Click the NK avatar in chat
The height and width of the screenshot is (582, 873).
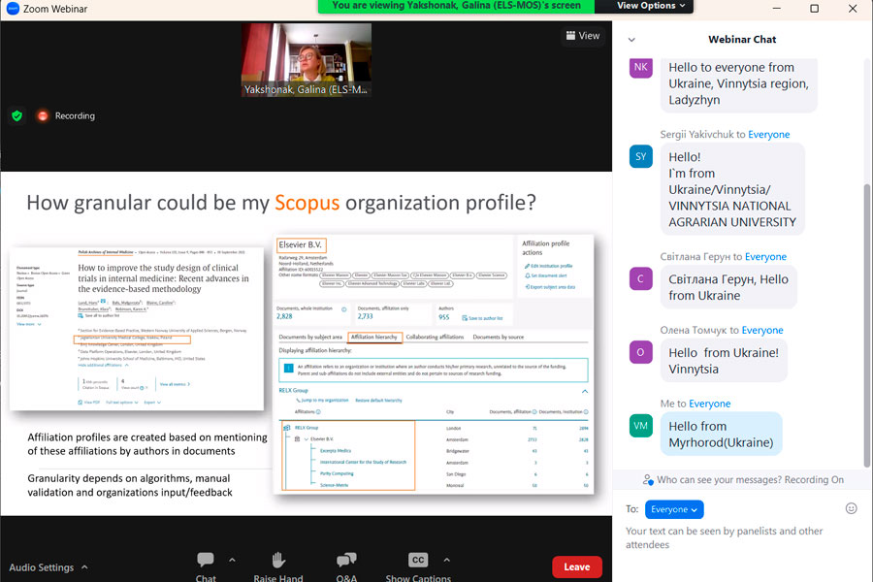641,67
